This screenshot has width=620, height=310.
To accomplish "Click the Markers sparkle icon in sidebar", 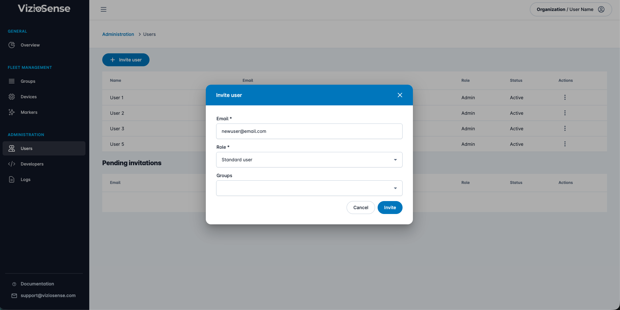I will [12, 112].
